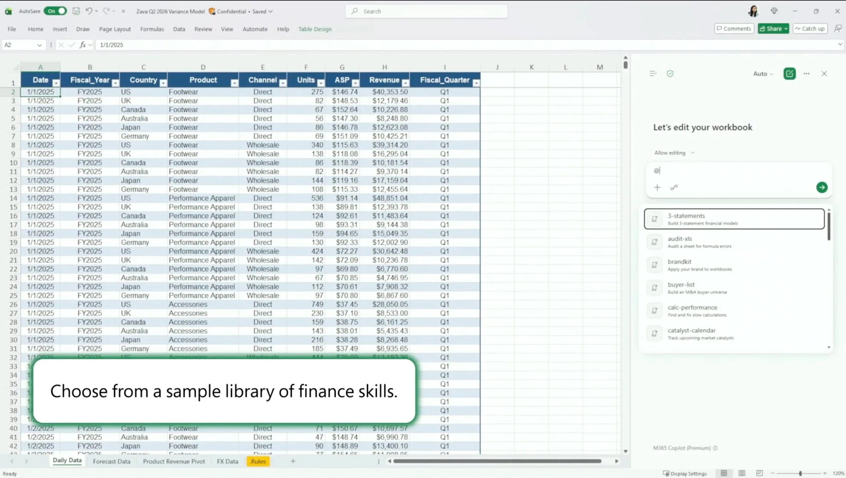The width and height of the screenshot is (846, 478).
Task: Click the M365 Copilot Premium info icon
Action: 715,448
